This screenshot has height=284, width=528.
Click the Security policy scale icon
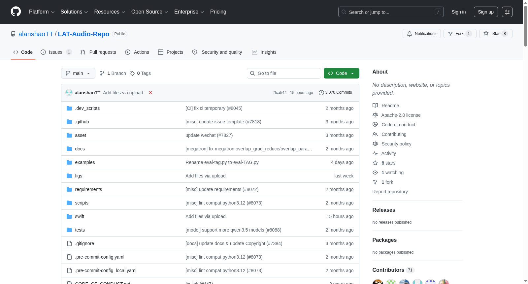point(375,144)
